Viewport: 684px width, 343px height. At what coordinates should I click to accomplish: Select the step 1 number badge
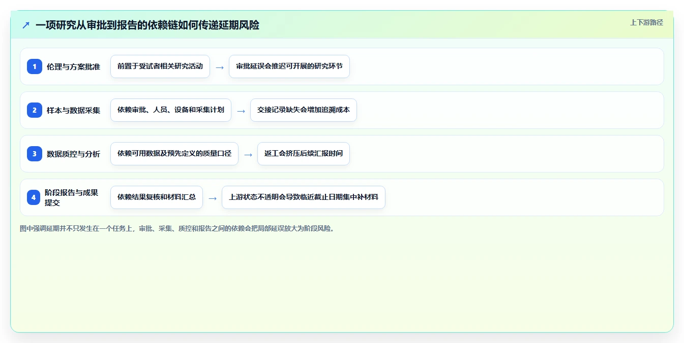click(x=35, y=66)
